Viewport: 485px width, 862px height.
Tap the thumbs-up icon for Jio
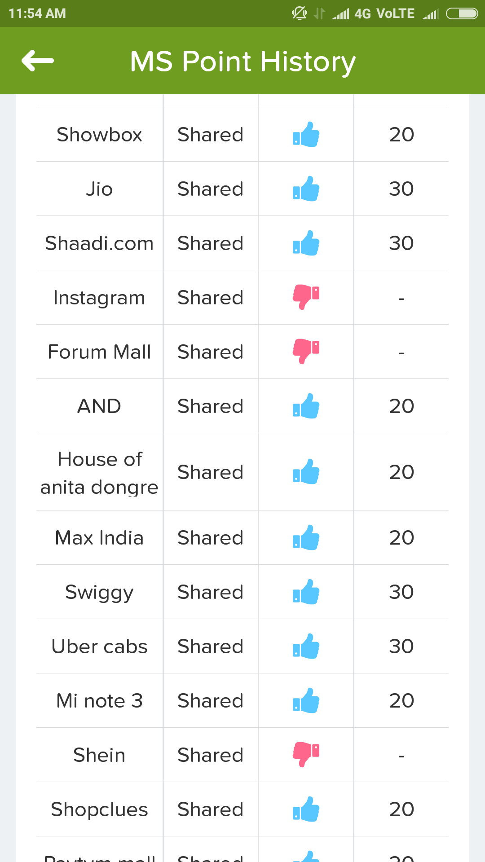pos(306,189)
